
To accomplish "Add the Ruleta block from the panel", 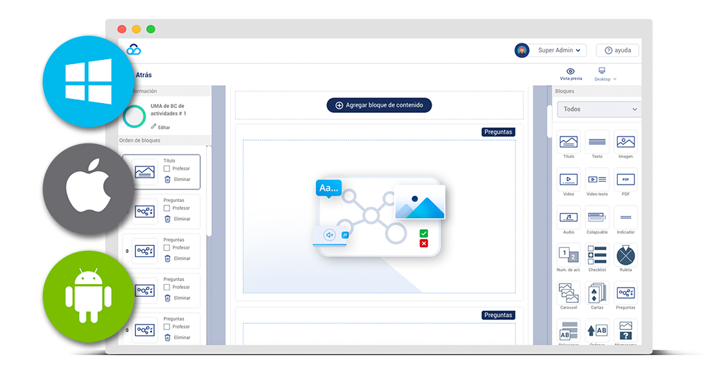I will coord(625,255).
